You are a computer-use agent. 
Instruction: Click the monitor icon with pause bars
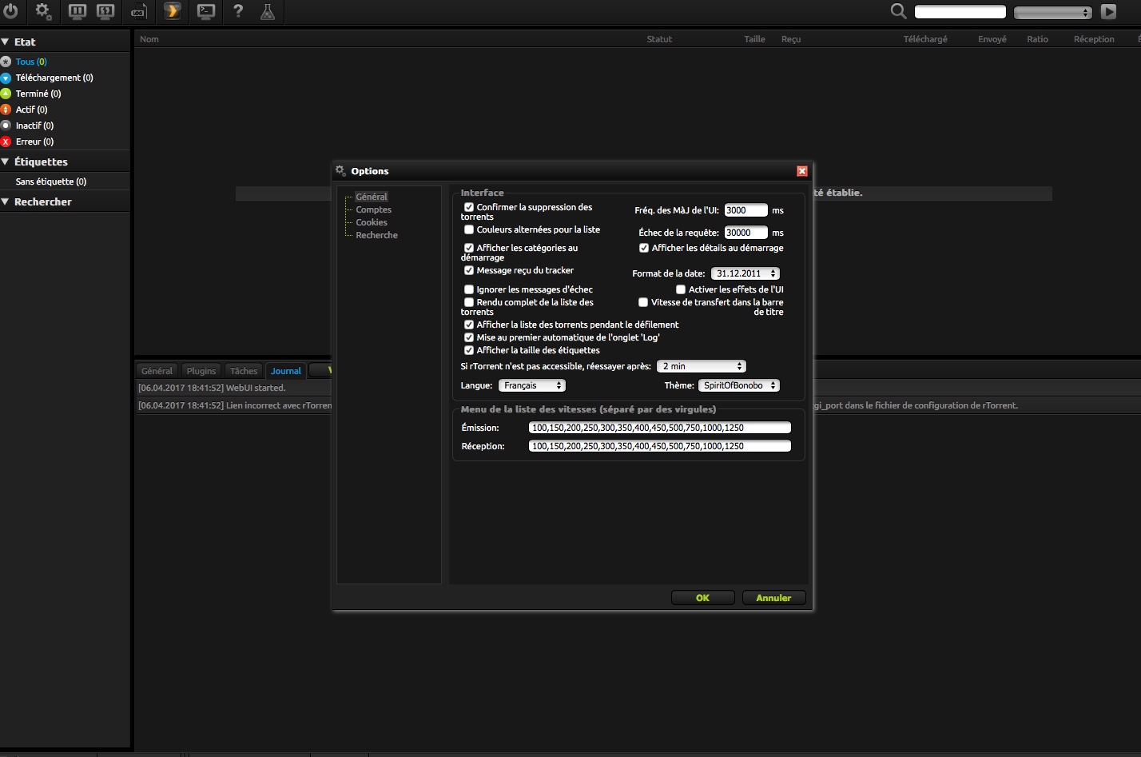pyautogui.click(x=77, y=11)
